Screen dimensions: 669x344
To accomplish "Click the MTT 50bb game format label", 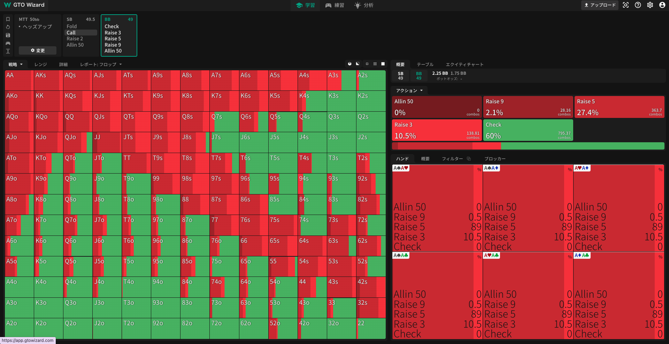I will click(29, 19).
